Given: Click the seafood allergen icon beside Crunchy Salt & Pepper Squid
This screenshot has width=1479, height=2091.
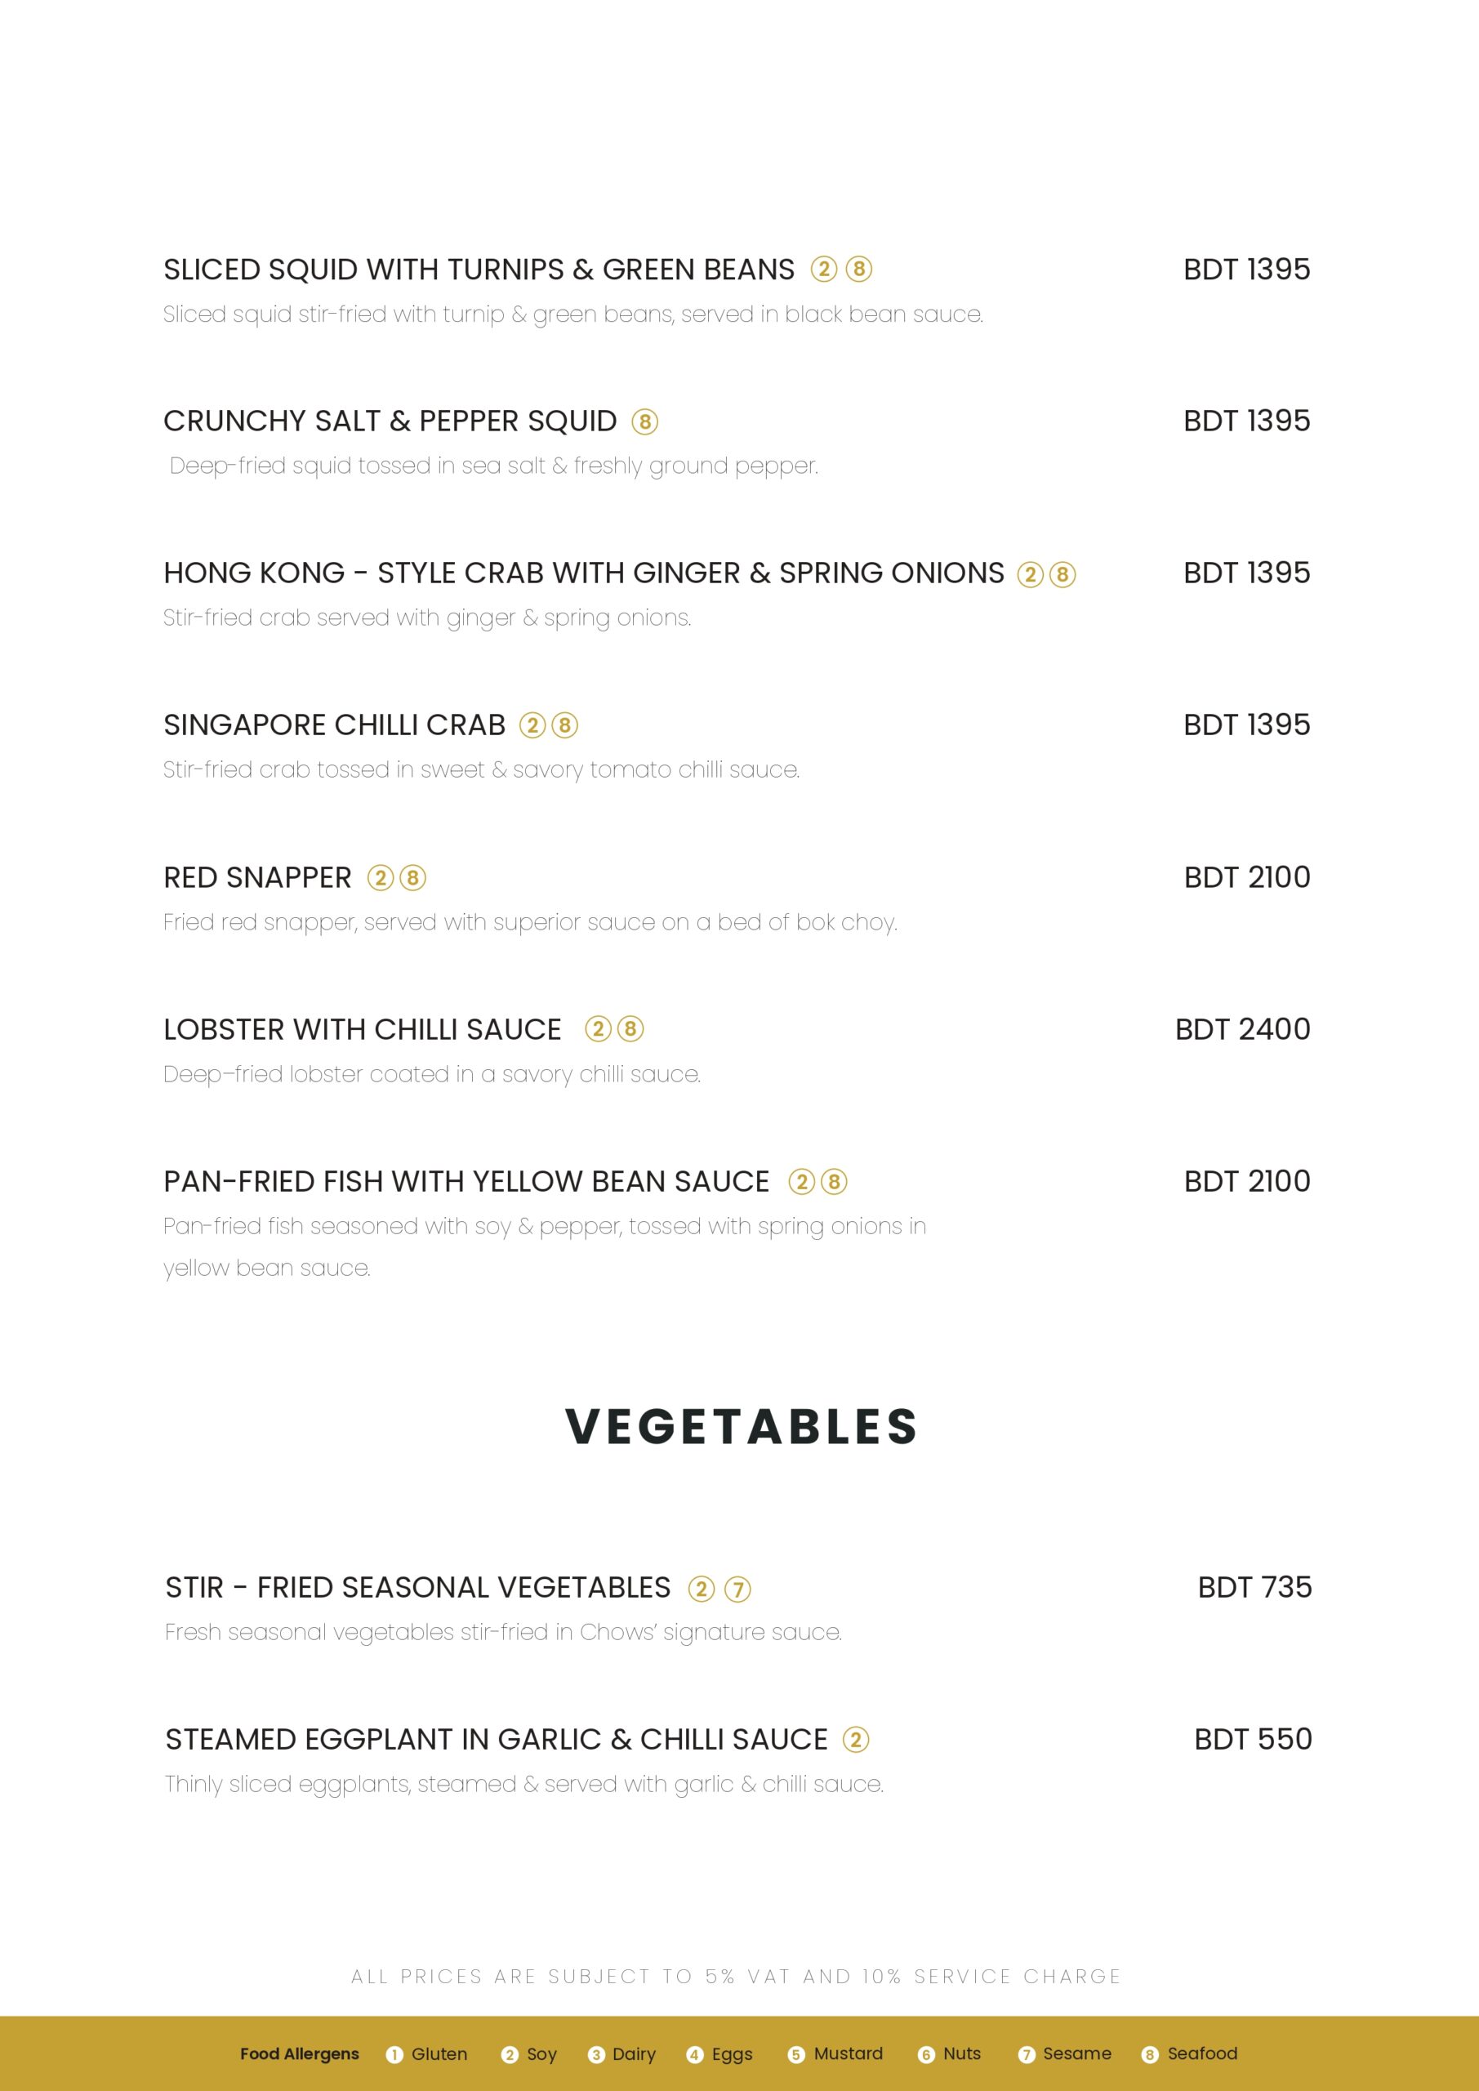Looking at the screenshot, I should coord(644,421).
